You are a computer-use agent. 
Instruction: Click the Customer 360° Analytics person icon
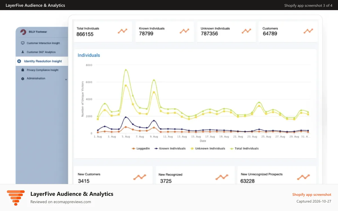23,52
